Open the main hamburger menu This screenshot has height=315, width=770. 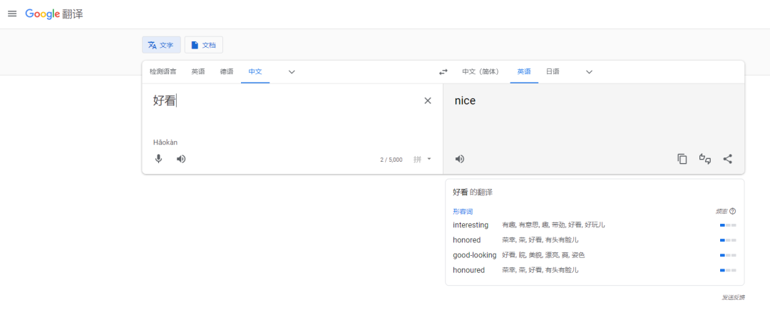12,14
